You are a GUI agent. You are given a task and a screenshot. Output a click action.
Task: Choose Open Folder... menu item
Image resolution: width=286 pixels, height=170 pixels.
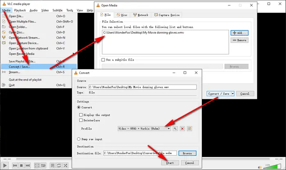(39, 27)
